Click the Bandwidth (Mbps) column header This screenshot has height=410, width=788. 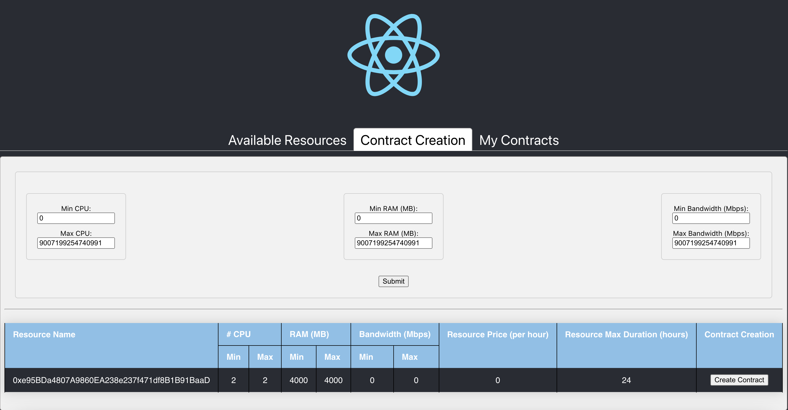[395, 334]
